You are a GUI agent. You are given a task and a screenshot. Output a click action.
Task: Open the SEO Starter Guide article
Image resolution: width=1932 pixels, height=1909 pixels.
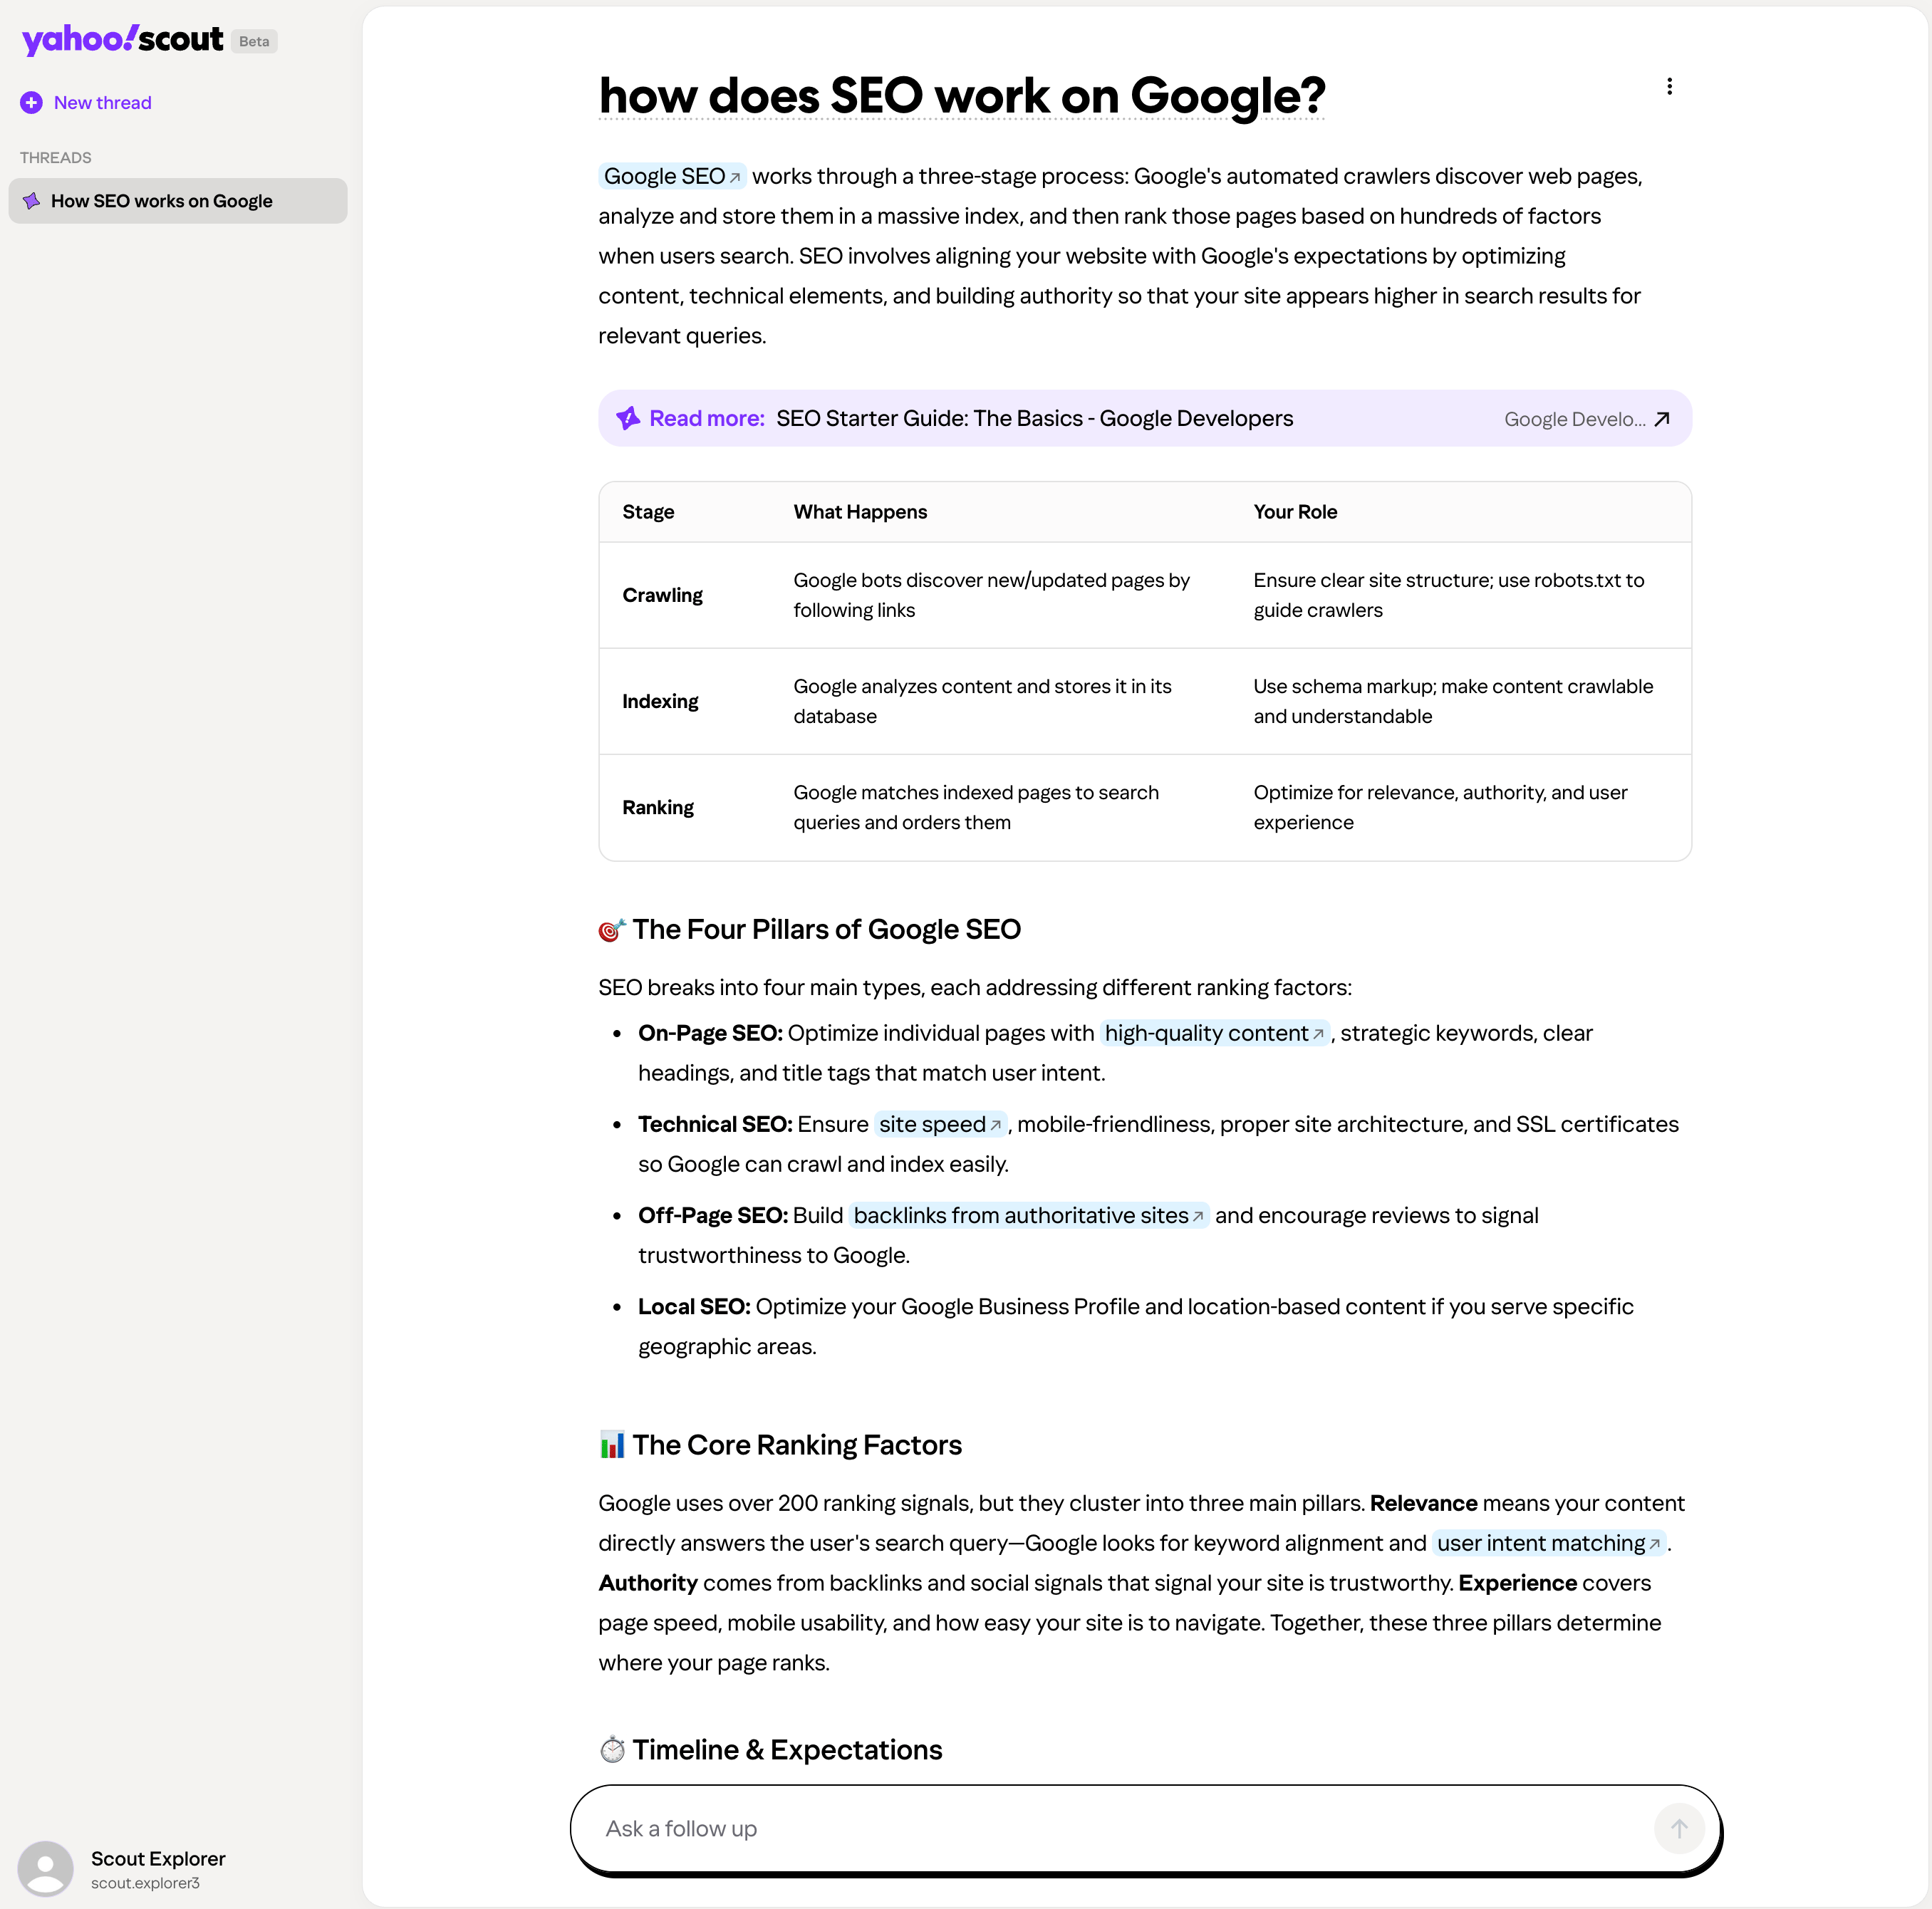tap(1035, 419)
